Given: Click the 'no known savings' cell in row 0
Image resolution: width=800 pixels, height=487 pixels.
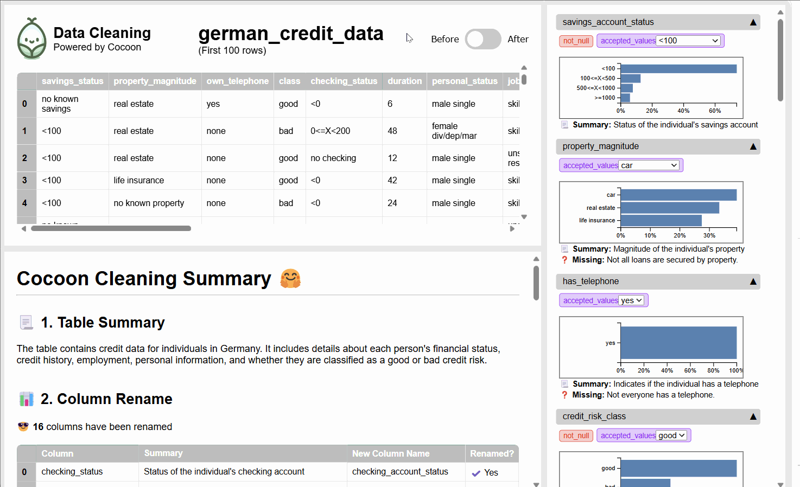Looking at the screenshot, I should [x=72, y=104].
